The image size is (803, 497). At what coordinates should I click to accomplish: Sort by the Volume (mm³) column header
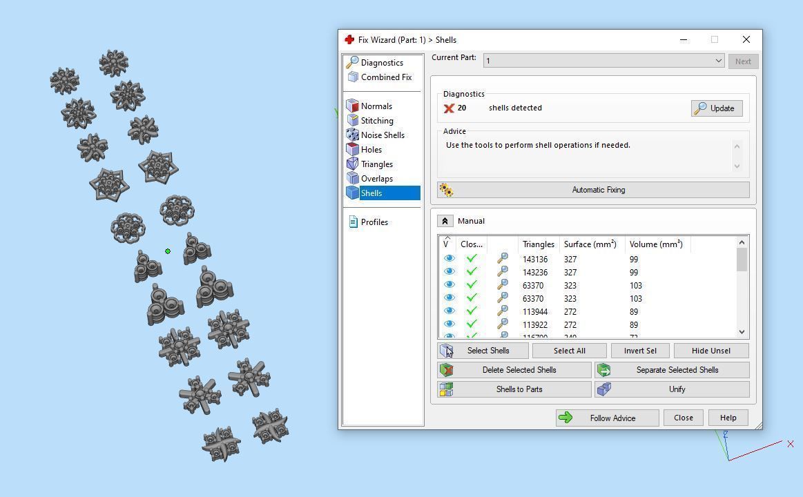pos(657,244)
